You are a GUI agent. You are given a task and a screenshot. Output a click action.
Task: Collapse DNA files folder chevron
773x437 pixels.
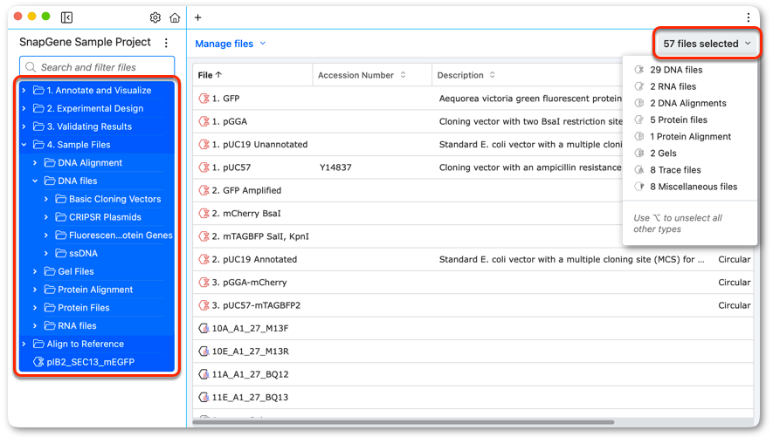tap(35, 181)
